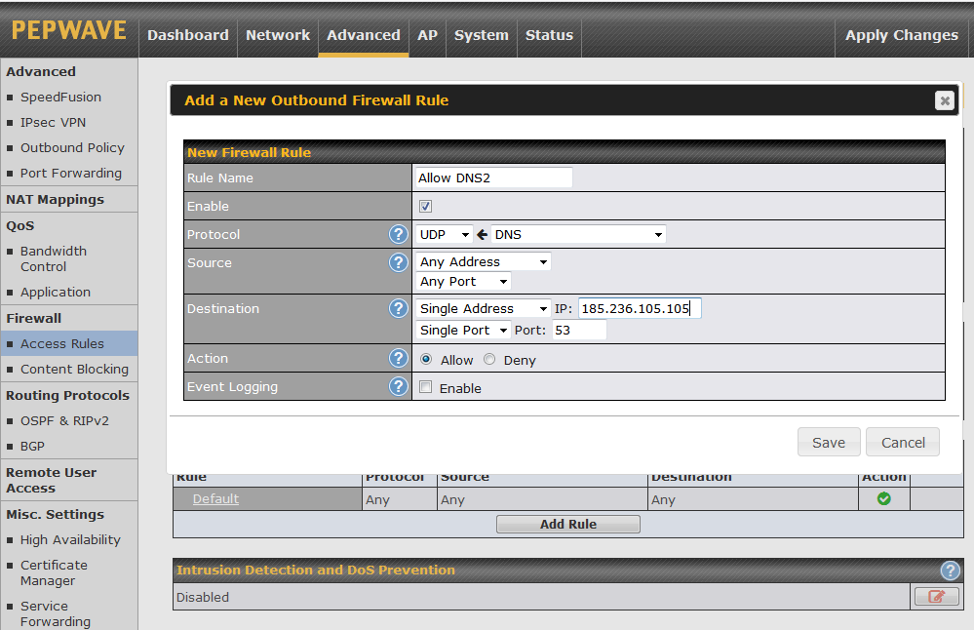Click the Source question mark icon
The height and width of the screenshot is (630, 974).
(x=398, y=261)
